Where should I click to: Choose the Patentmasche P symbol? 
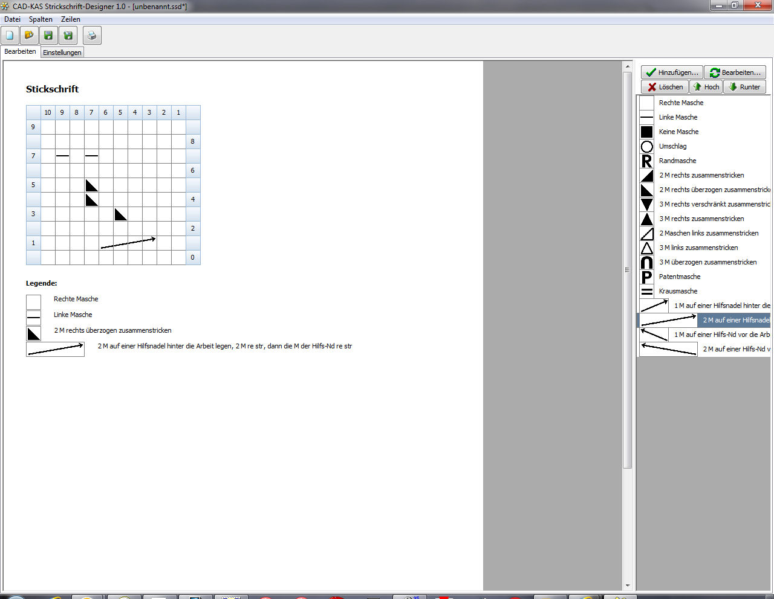point(647,277)
